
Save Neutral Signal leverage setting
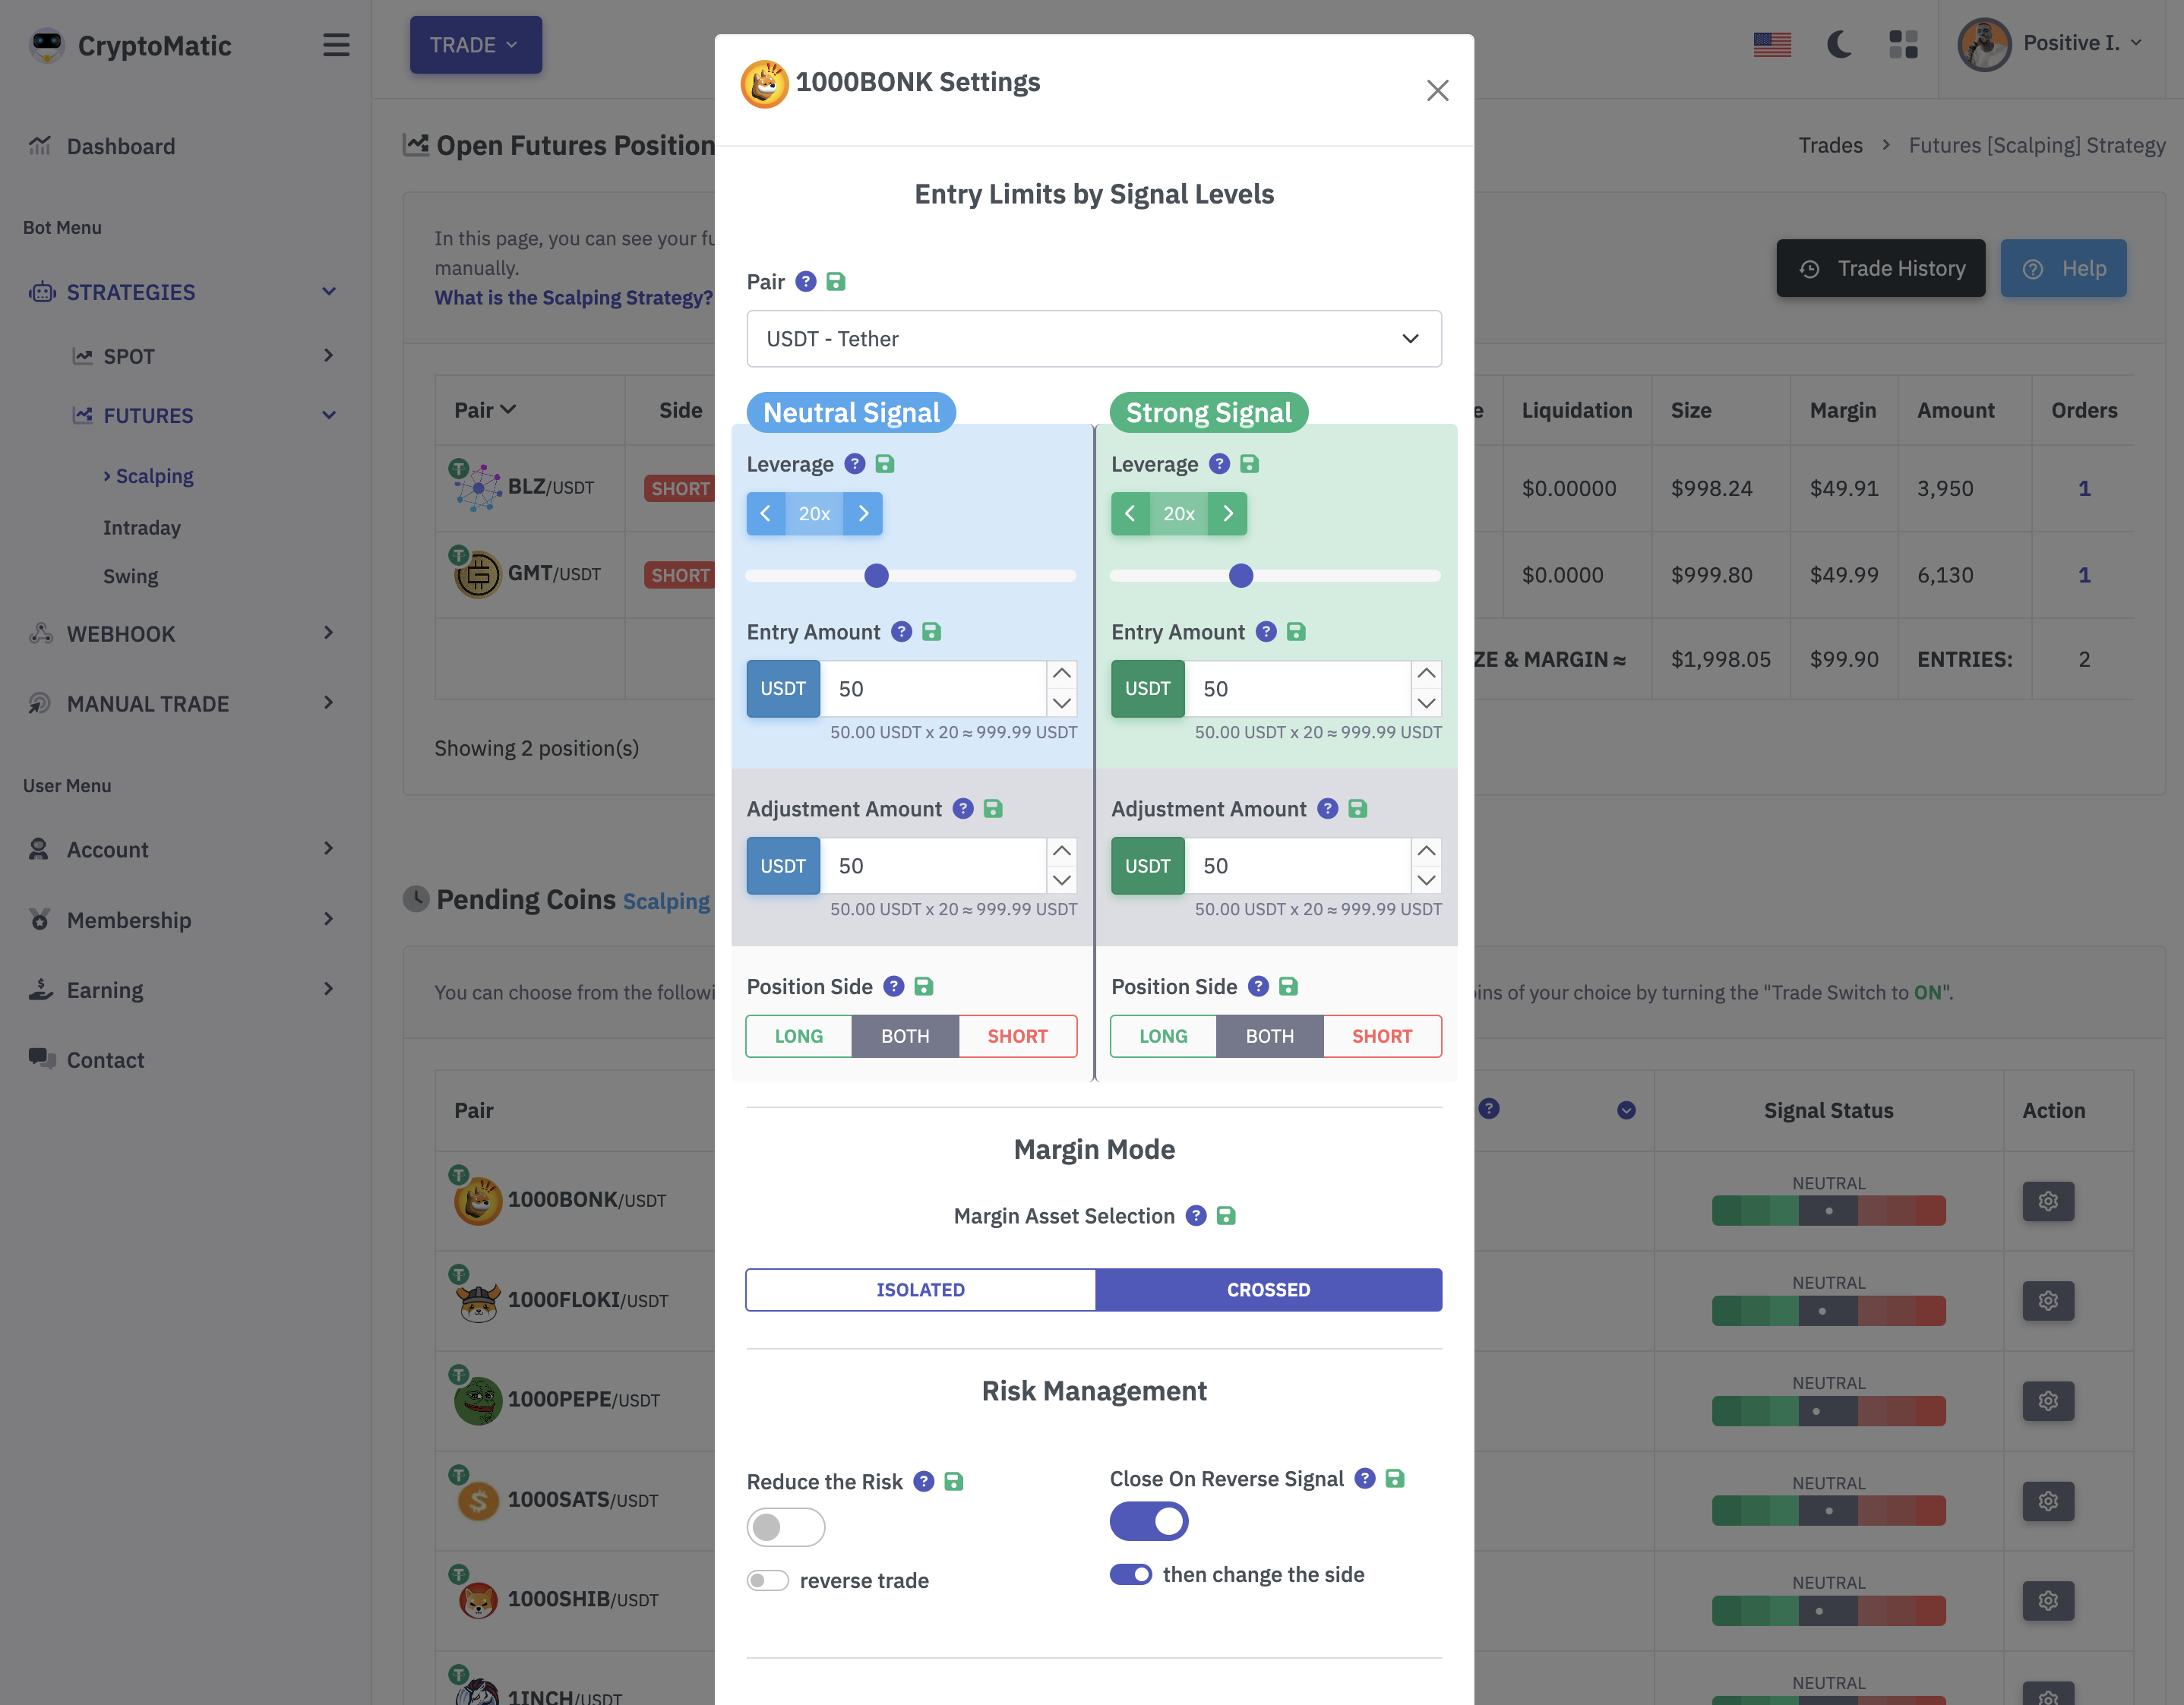(885, 464)
